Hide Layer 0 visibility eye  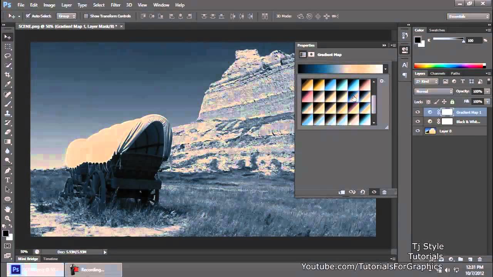tap(418, 131)
